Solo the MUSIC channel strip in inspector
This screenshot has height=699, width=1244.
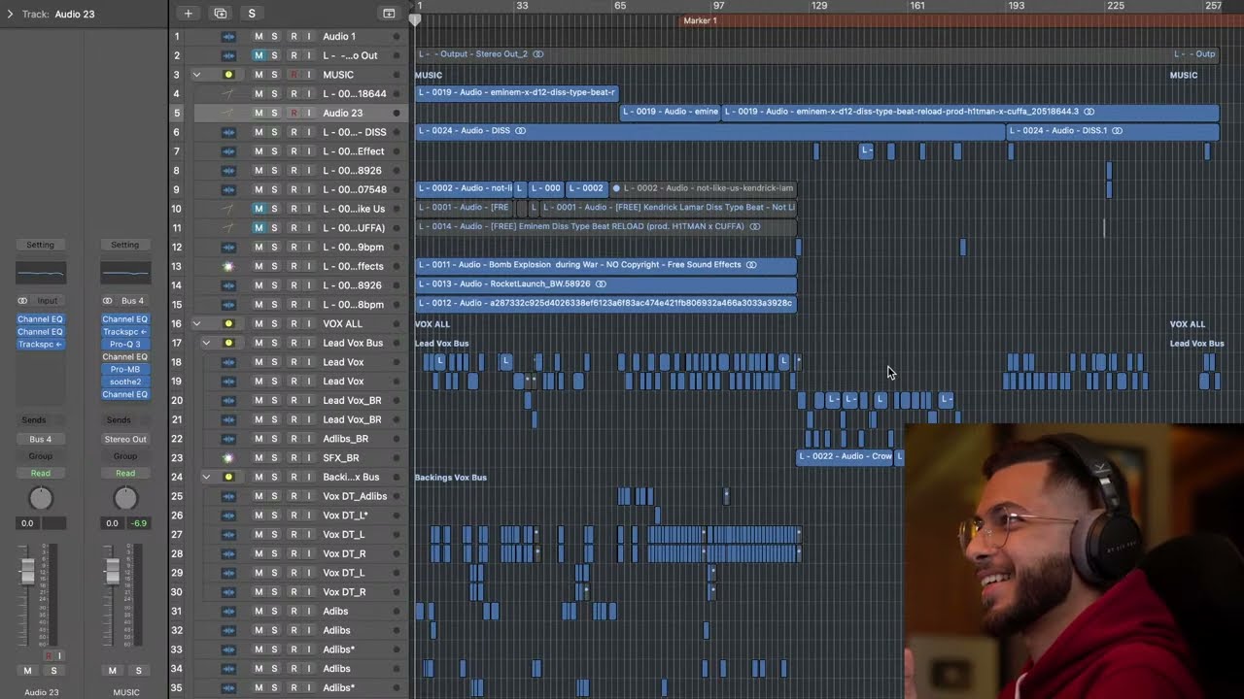coord(138,671)
